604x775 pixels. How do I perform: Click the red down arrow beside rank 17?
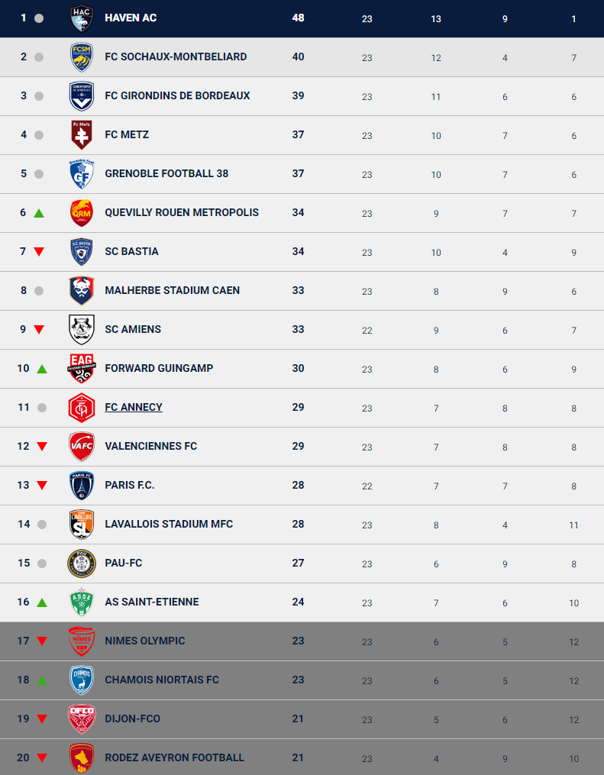[x=41, y=641]
